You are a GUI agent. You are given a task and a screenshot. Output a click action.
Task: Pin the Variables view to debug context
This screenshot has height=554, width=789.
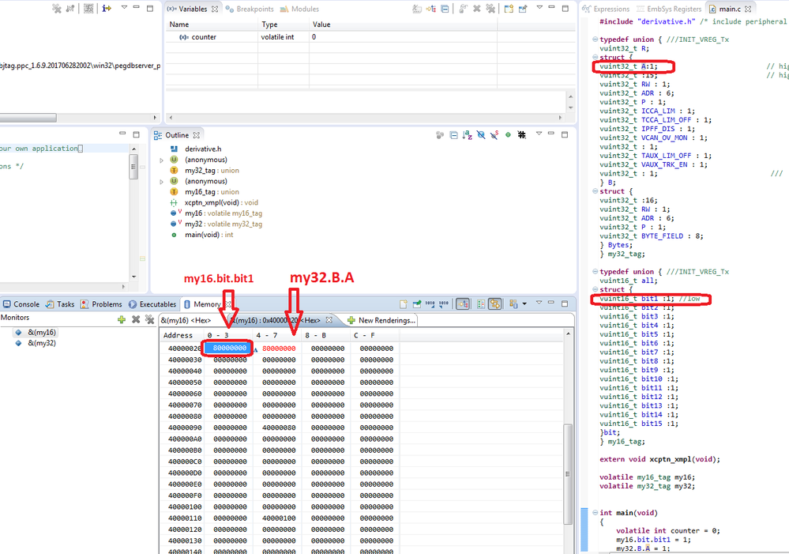pos(523,9)
